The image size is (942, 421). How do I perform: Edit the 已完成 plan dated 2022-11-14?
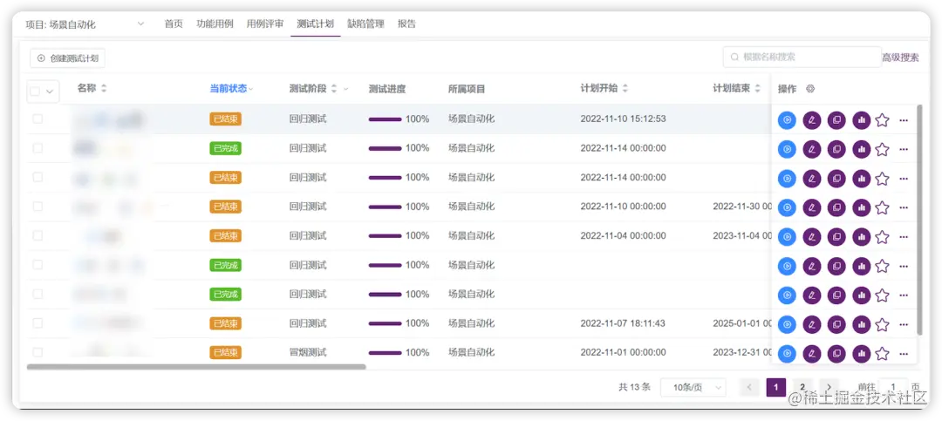tap(812, 150)
